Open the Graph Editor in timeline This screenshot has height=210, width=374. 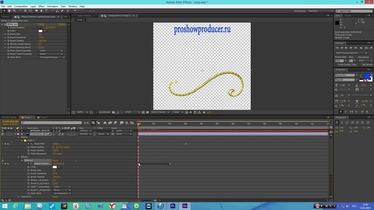[132, 123]
